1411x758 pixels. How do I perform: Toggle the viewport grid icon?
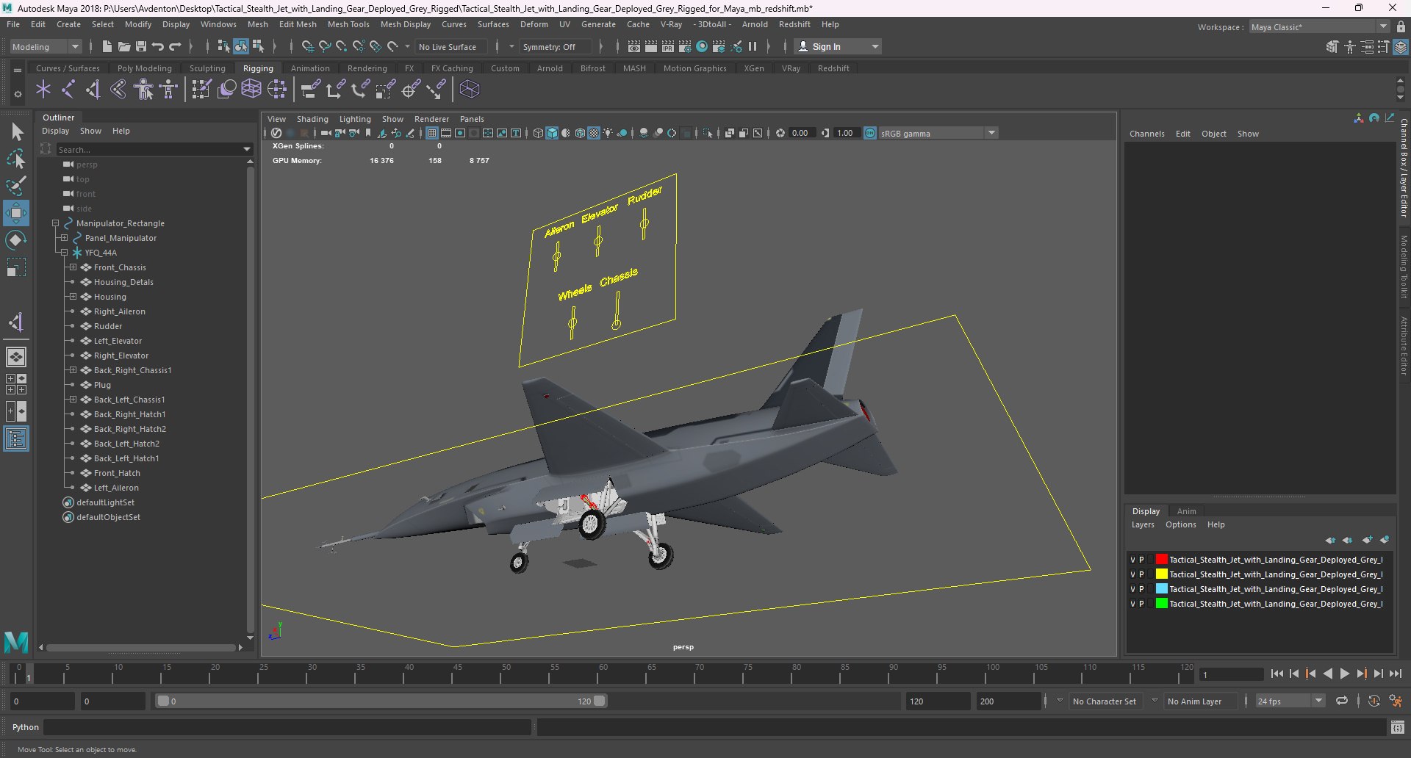pos(432,133)
